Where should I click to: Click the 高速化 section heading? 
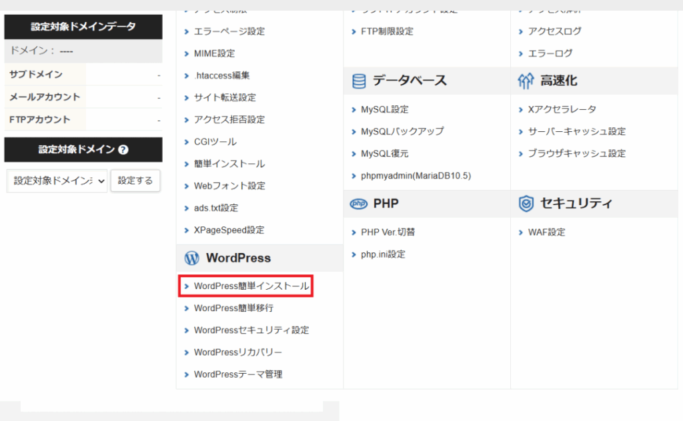[x=559, y=81]
